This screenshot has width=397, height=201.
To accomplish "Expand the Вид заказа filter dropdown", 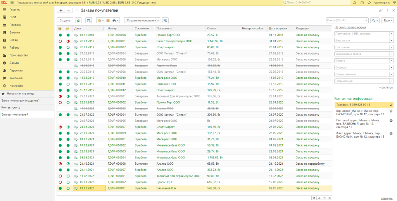I will pos(391,40).
